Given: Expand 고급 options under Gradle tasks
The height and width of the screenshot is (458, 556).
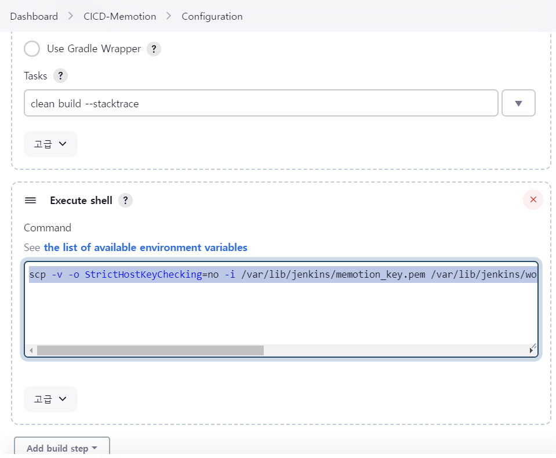Looking at the screenshot, I should point(50,144).
